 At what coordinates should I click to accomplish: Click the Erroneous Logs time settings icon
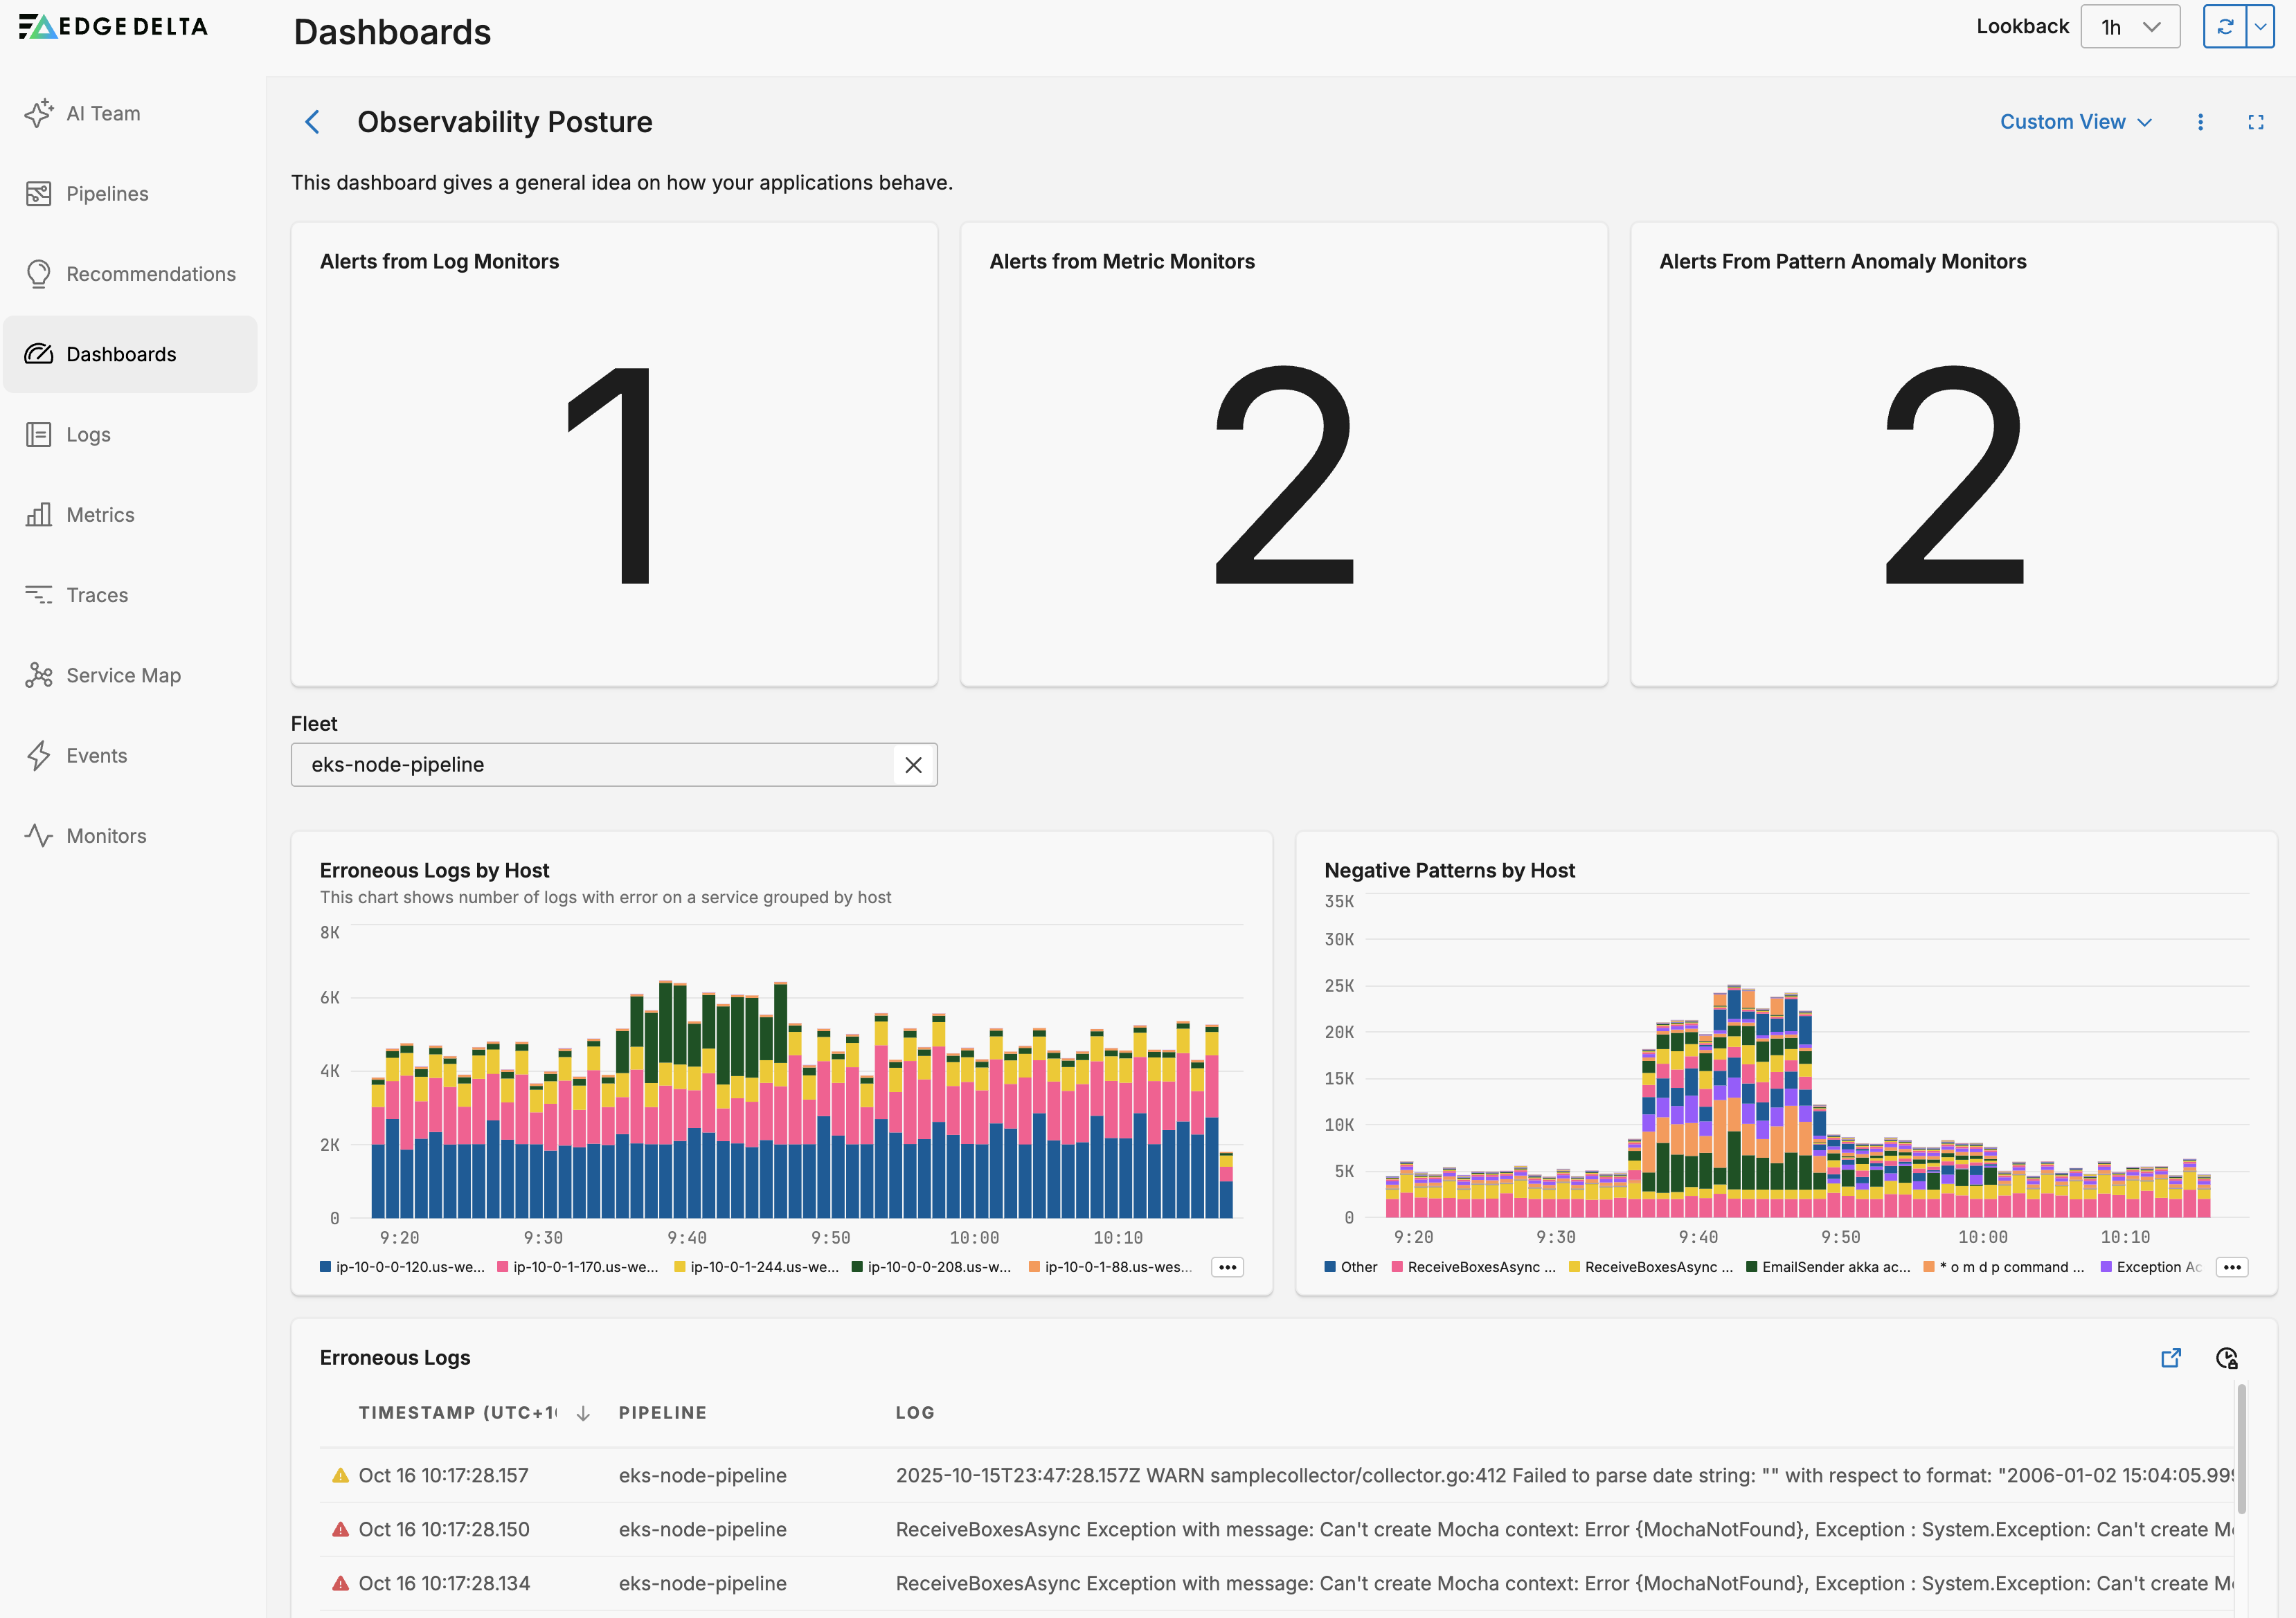click(2227, 1358)
